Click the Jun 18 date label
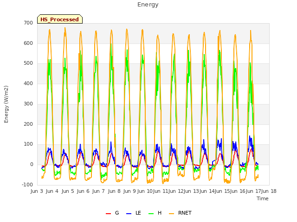297x222 pixels. (269, 191)
